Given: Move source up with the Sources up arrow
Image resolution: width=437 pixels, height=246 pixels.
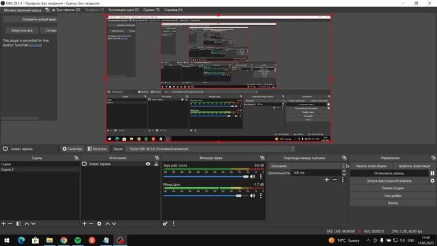Looking at the screenshot, I should 108,223.
